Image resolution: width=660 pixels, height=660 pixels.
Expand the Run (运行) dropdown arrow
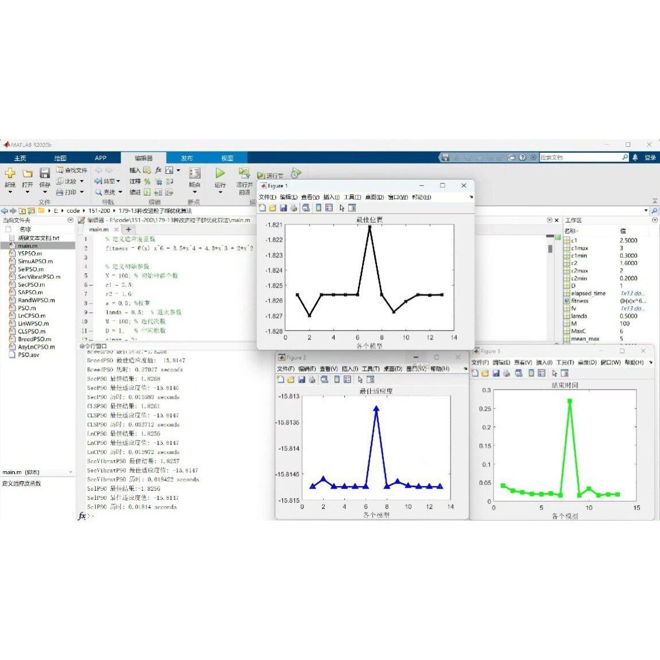pos(220,192)
